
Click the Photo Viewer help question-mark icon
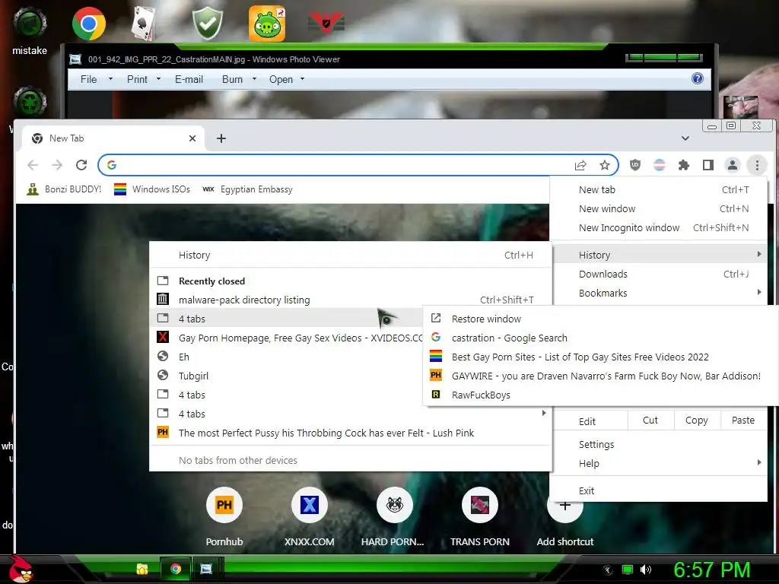(698, 78)
